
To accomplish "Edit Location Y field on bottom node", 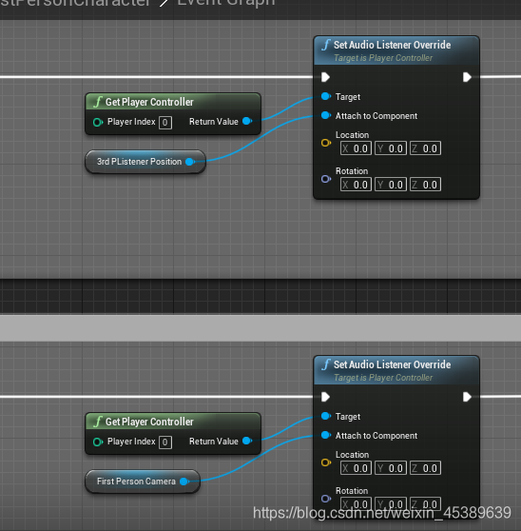I will [391, 468].
